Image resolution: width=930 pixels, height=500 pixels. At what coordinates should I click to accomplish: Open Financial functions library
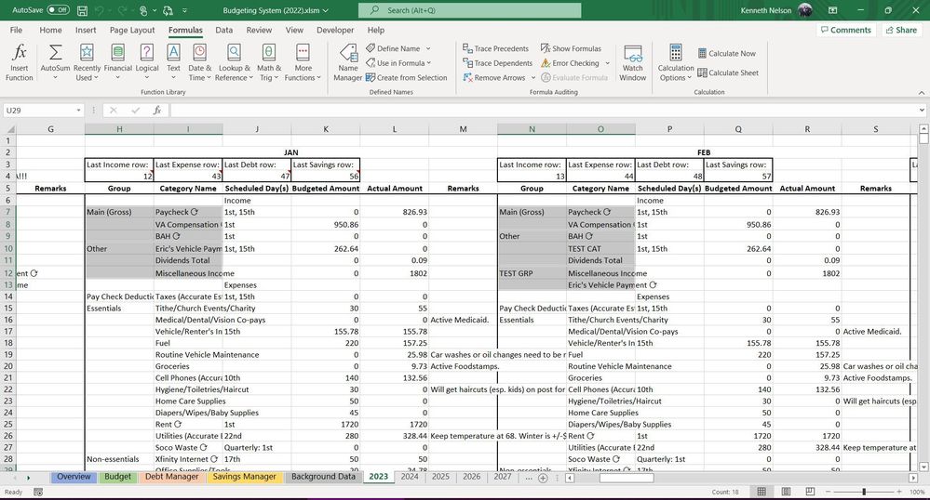tap(117, 61)
